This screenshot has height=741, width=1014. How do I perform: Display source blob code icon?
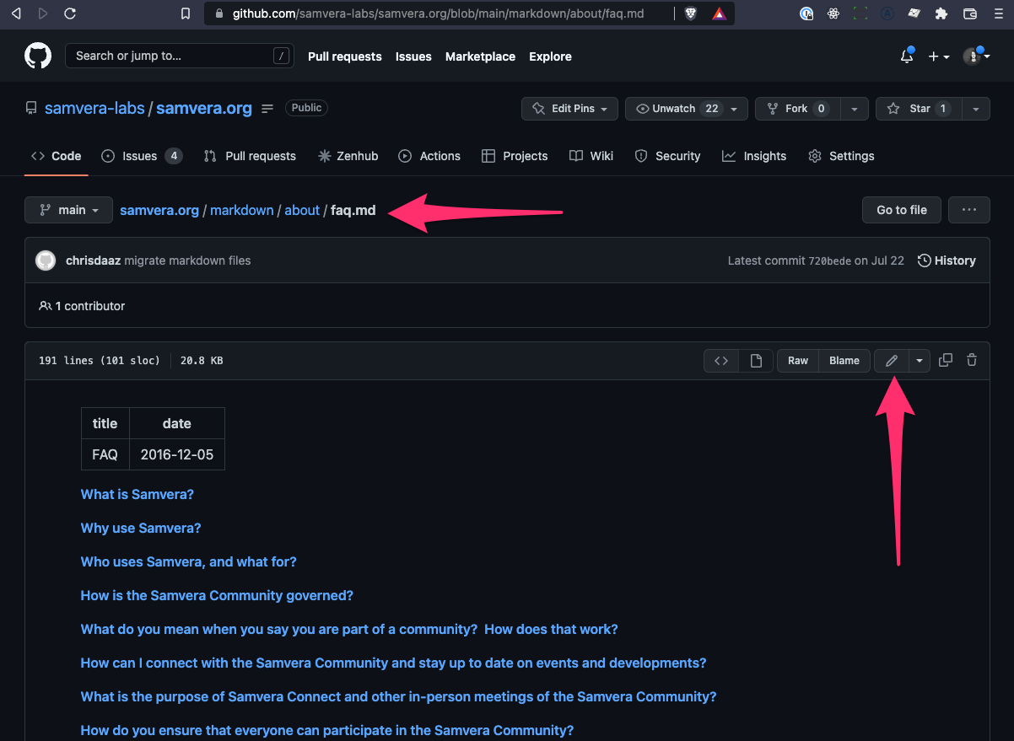tap(721, 361)
